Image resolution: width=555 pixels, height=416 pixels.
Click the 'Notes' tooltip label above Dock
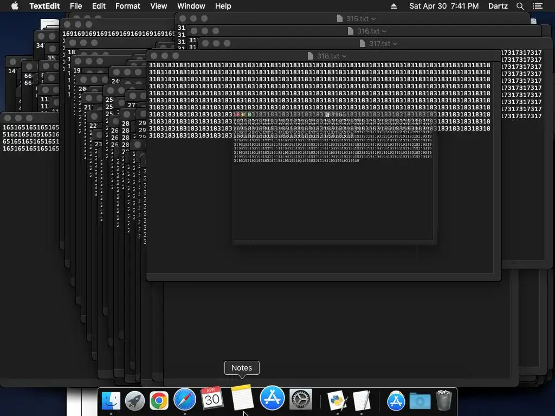click(x=242, y=368)
